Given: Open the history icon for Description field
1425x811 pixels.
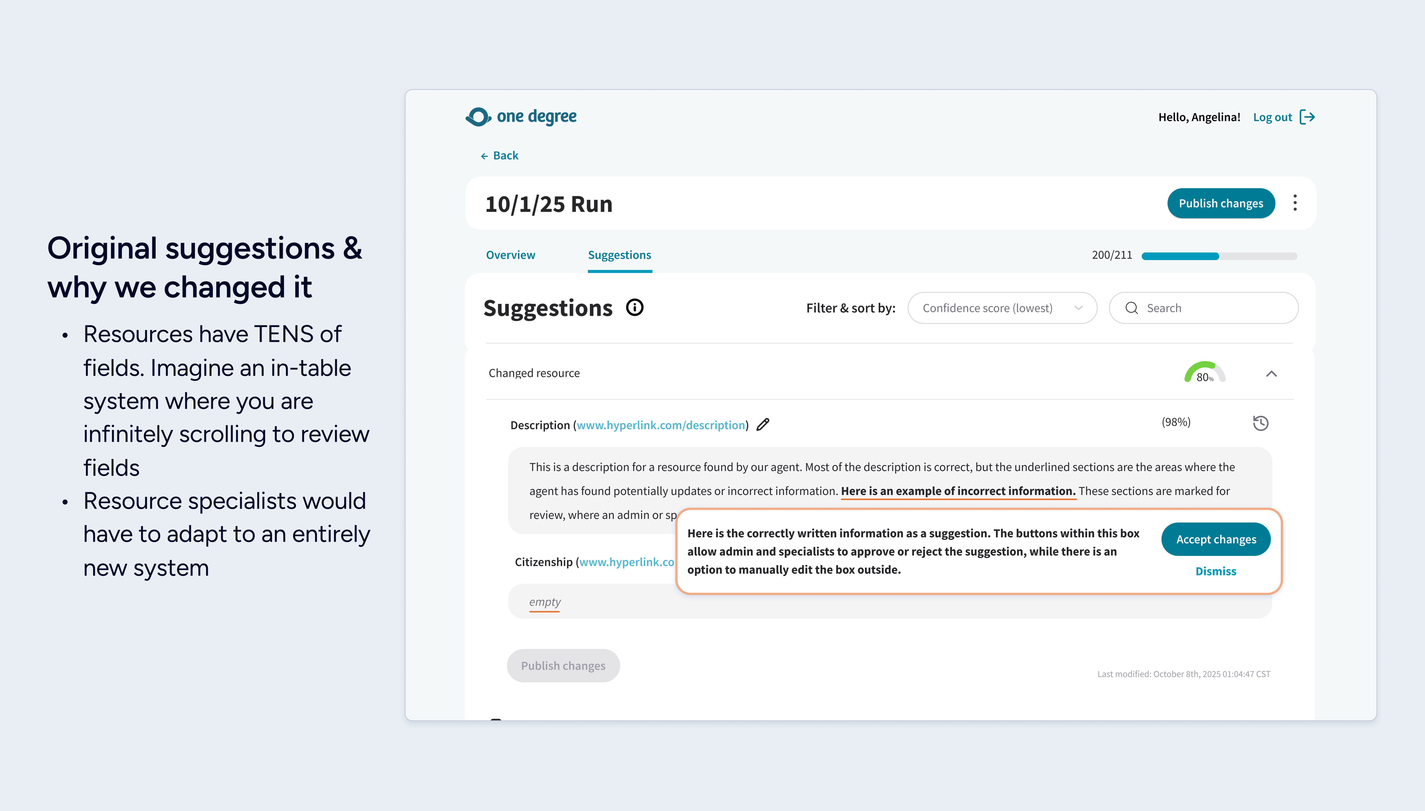Looking at the screenshot, I should (x=1261, y=423).
